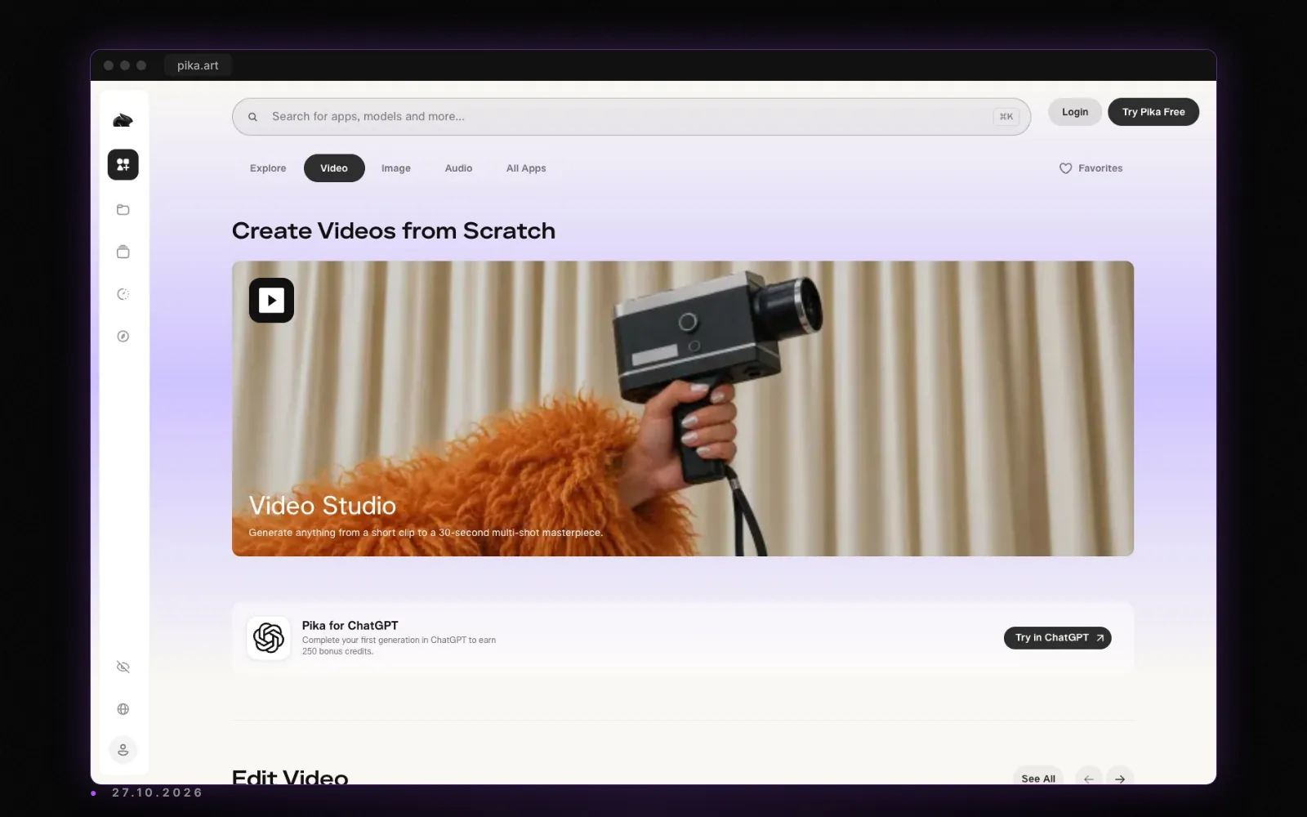Open the user profile icon in the sidebar
Screen dimensions: 1307x817
(x=123, y=750)
